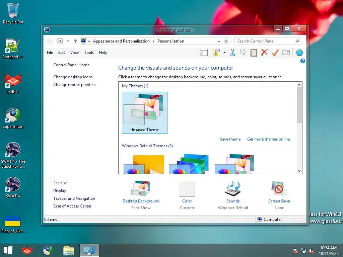This screenshot has width=343, height=257.
Task: Click the Computer status bar entry
Action: pos(270,220)
